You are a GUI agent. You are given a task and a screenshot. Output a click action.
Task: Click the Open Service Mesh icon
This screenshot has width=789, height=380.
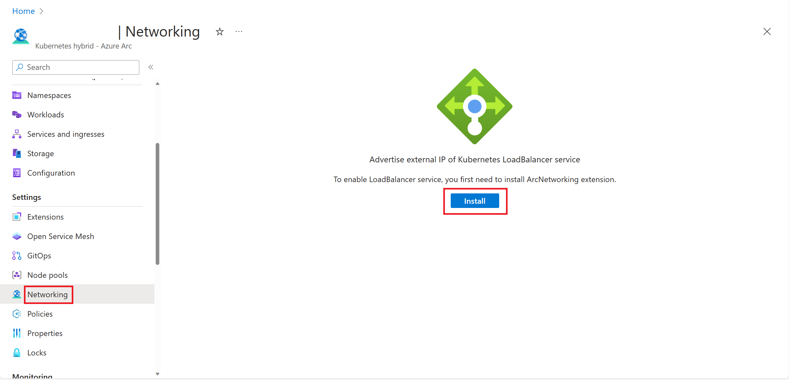17,236
